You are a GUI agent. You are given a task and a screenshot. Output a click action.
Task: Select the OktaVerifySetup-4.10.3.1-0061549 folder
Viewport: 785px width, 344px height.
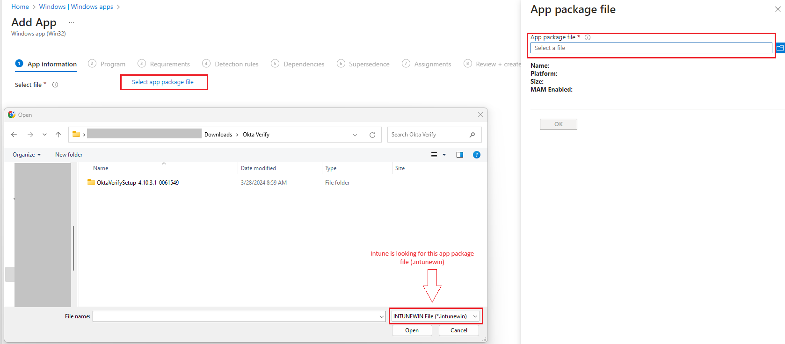137,183
